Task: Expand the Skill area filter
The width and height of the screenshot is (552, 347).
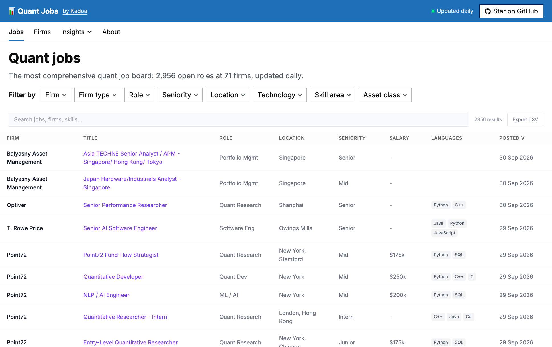Action: (x=333, y=95)
